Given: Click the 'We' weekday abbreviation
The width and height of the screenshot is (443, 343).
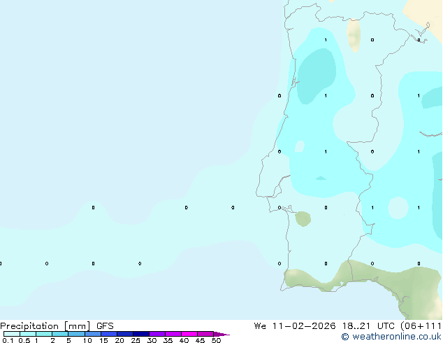Looking at the screenshot, I should pyautogui.click(x=260, y=326).
